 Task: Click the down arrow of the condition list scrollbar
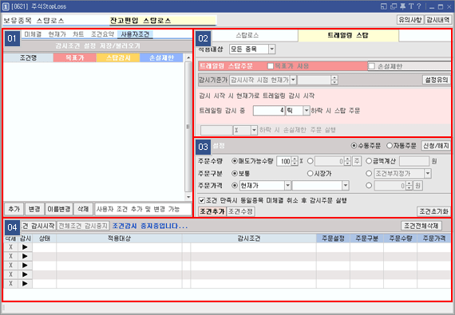[x=188, y=197]
